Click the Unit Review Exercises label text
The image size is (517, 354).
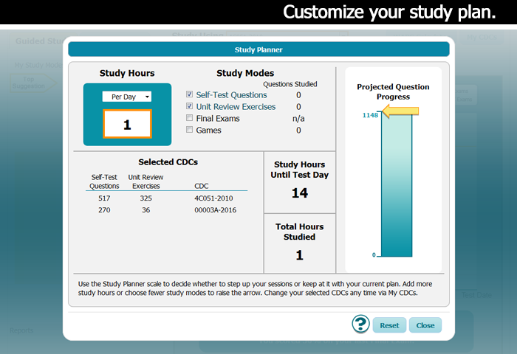coord(236,107)
